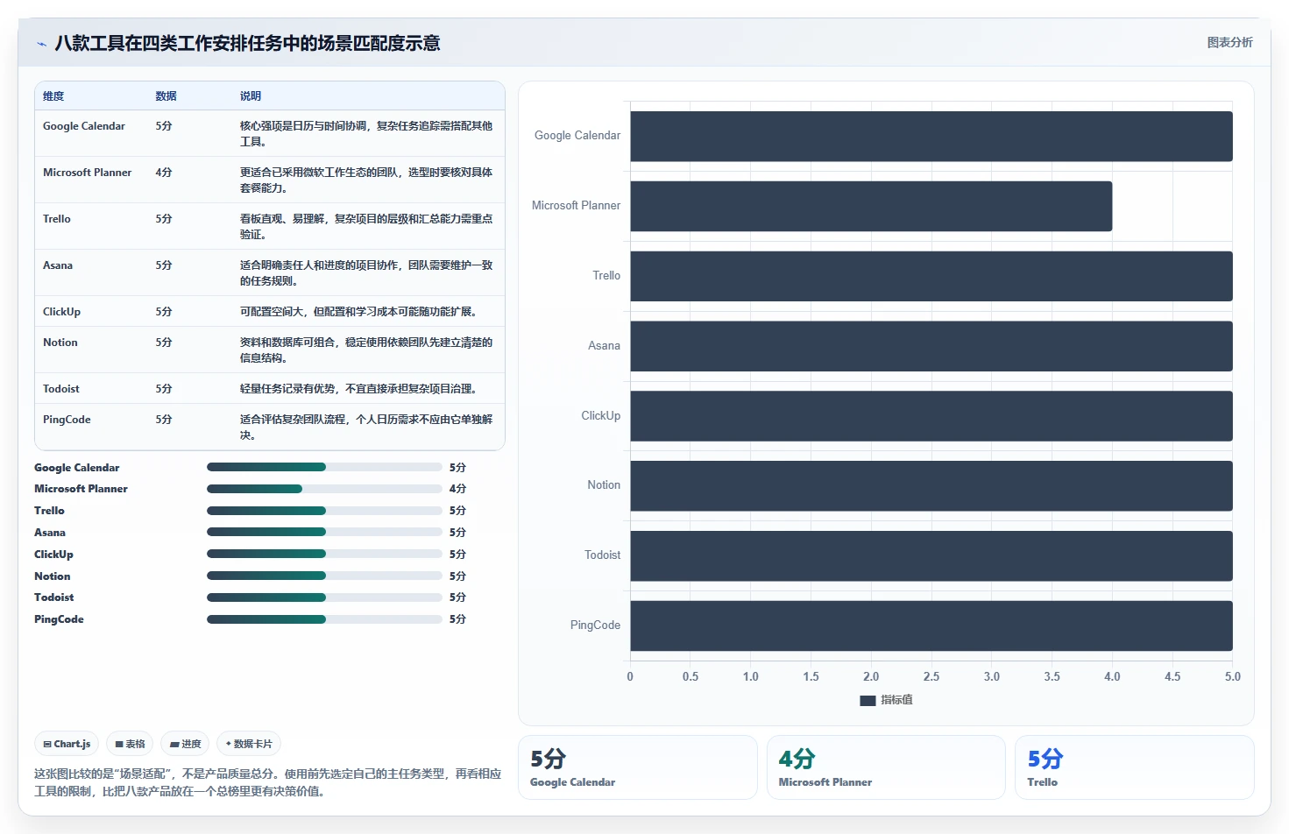The height and width of the screenshot is (834, 1289).
Task: Click the Asana chart bar
Action: pyautogui.click(x=931, y=346)
